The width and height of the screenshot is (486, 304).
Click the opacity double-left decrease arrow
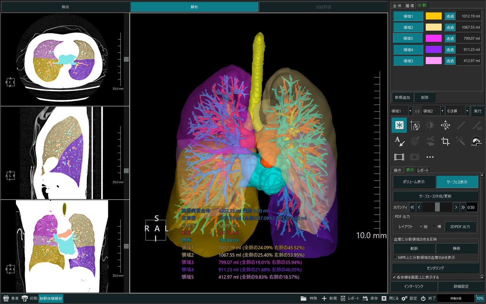[412, 207]
